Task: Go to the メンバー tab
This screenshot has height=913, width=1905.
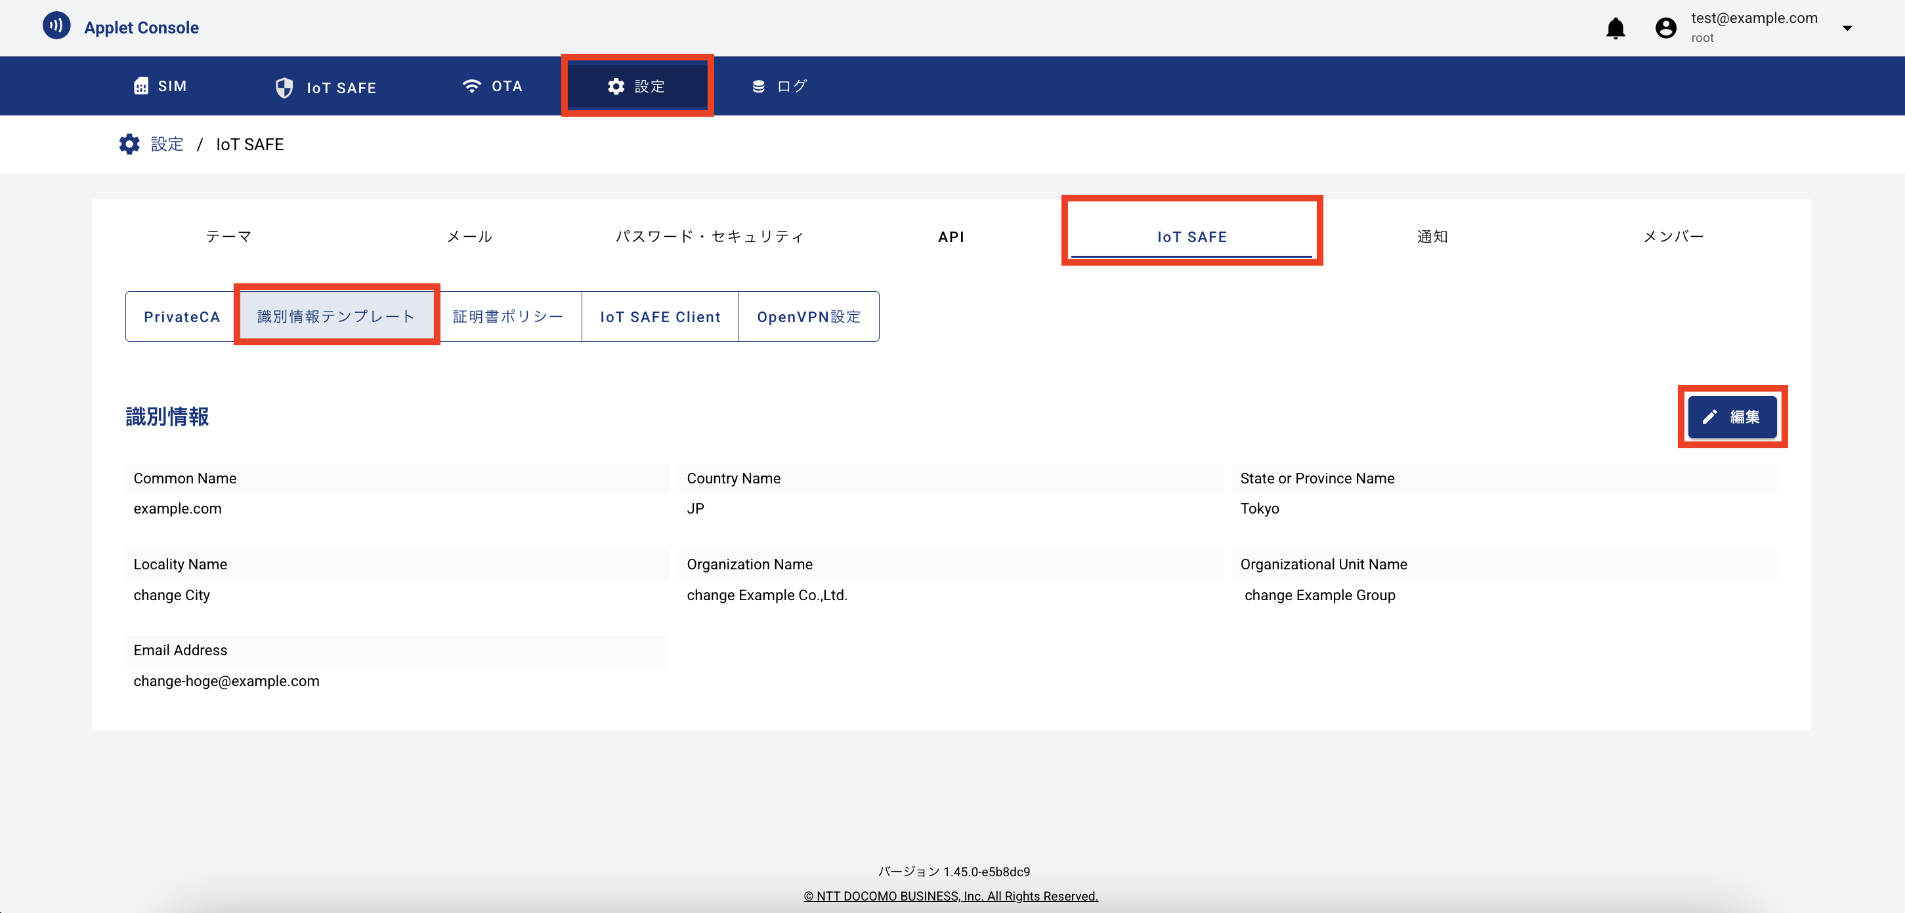Action: [1673, 236]
